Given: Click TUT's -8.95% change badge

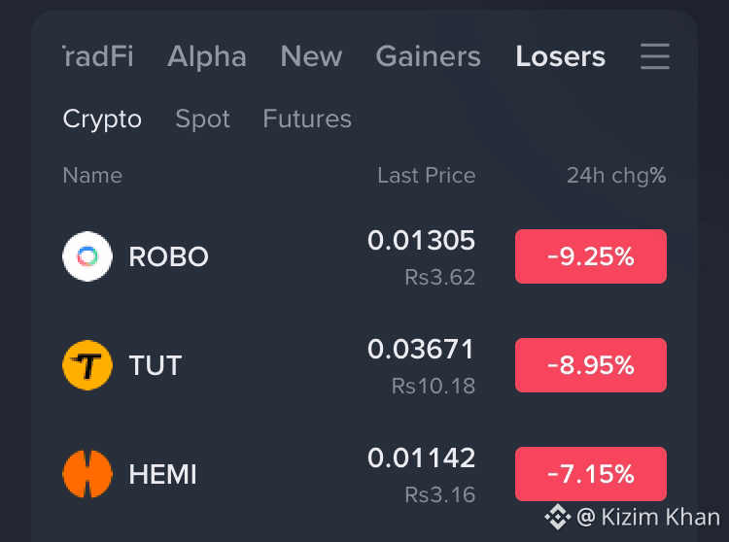Looking at the screenshot, I should [590, 365].
